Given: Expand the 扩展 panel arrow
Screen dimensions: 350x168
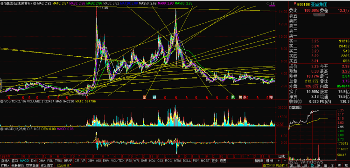Looking at the screenshot, I should tap(5, 165).
